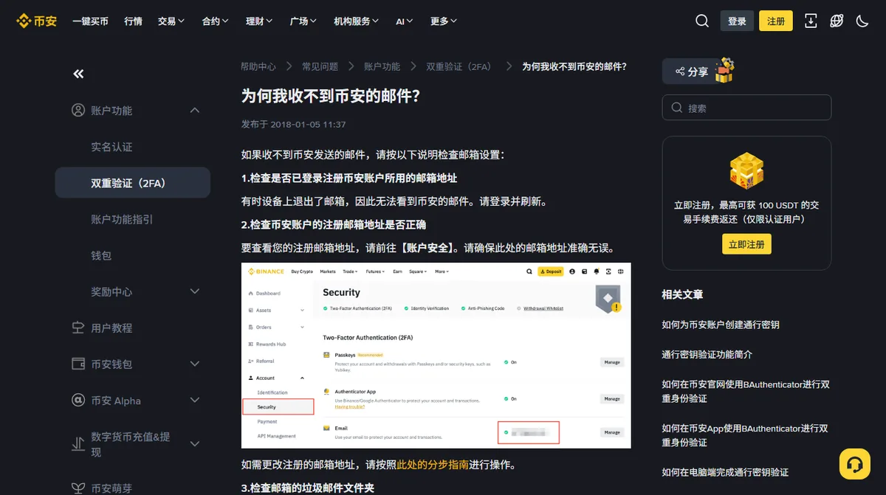
Task: Click the 立即注册 button
Action: tap(746, 244)
